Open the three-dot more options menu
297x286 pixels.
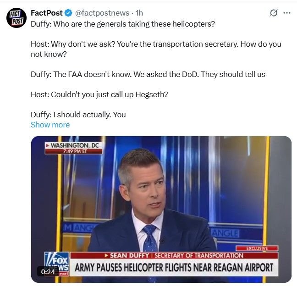pos(287,13)
